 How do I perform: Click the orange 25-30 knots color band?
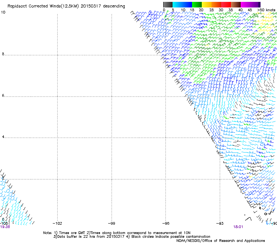(216, 4)
